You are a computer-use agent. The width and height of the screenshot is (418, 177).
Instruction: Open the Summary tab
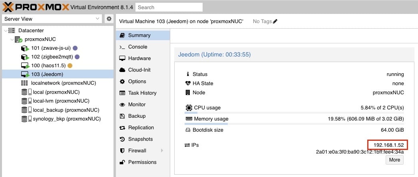pyautogui.click(x=143, y=35)
